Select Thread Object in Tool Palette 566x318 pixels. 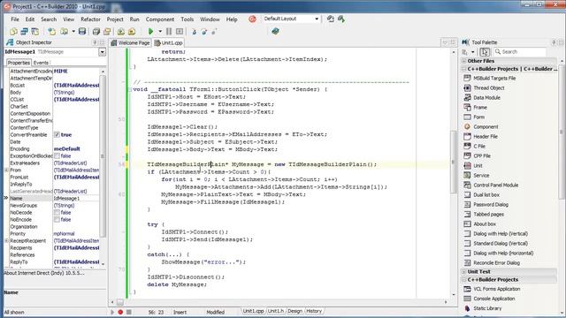[x=489, y=88]
